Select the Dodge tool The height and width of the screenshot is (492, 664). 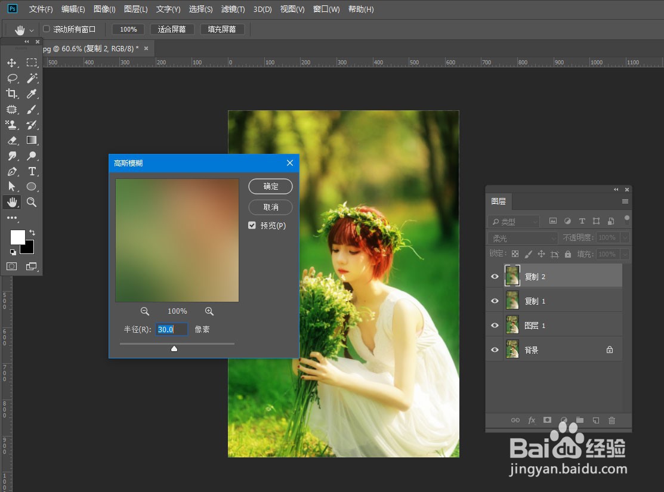click(x=32, y=156)
